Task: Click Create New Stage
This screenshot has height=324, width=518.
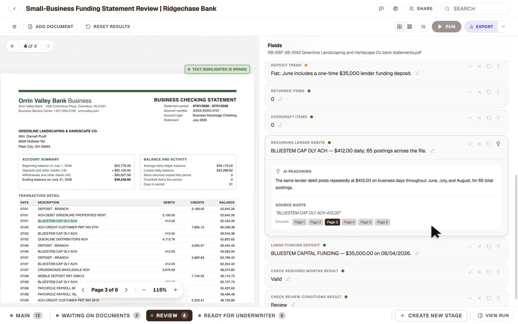Action: [431, 316]
